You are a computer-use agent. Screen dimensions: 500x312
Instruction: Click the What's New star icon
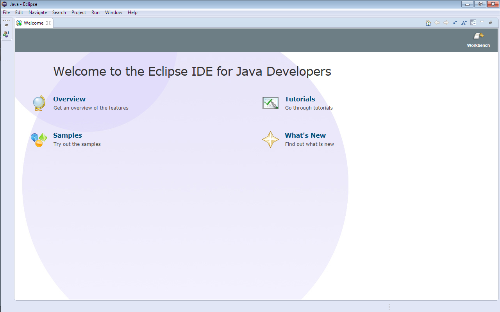pos(270,140)
